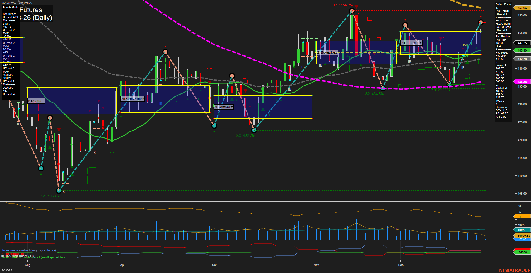Screen dimensions: 531x273
Task: Open the M:November month label
Action: [x=326, y=52]
